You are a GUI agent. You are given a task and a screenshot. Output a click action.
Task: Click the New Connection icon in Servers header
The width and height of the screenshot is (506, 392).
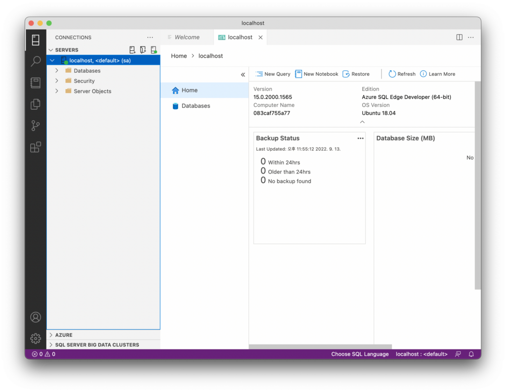(132, 50)
